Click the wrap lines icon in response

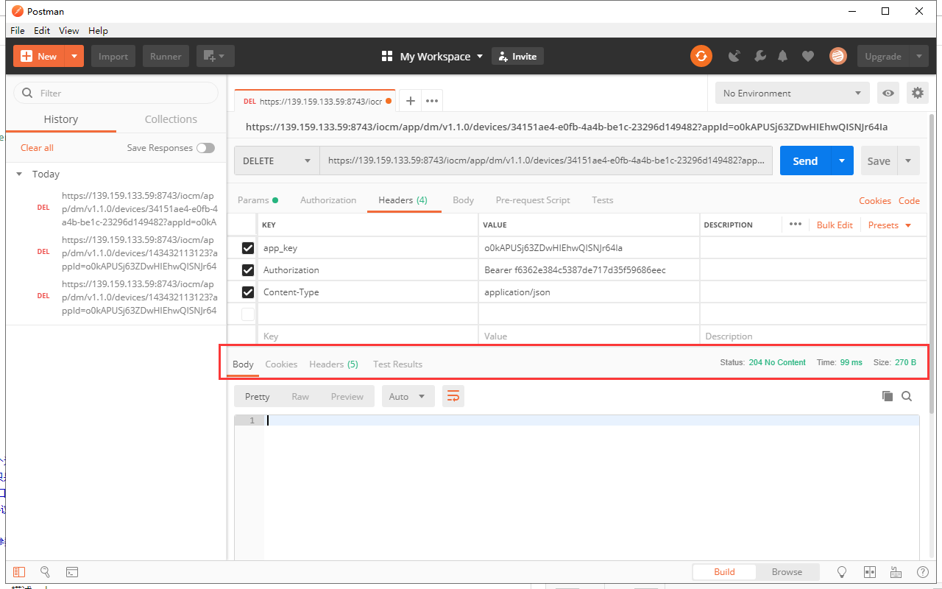pos(453,397)
